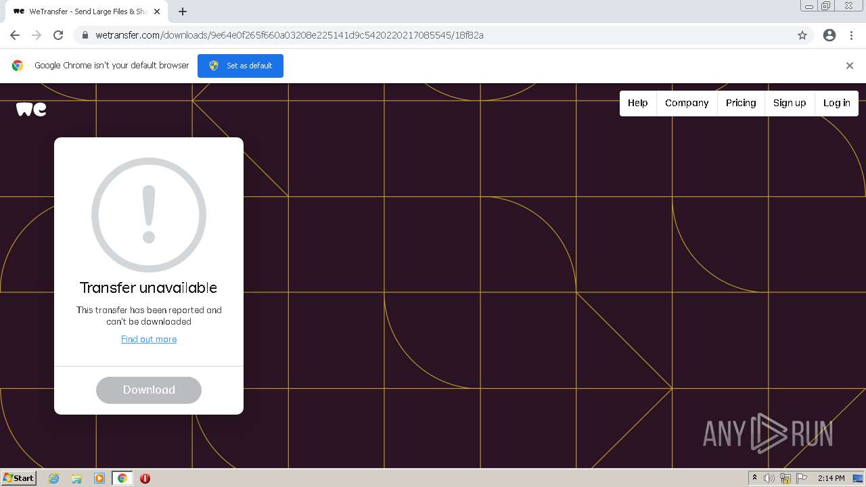Open the volume speaker tray icon
The width and height of the screenshot is (866, 487).
coord(769,478)
